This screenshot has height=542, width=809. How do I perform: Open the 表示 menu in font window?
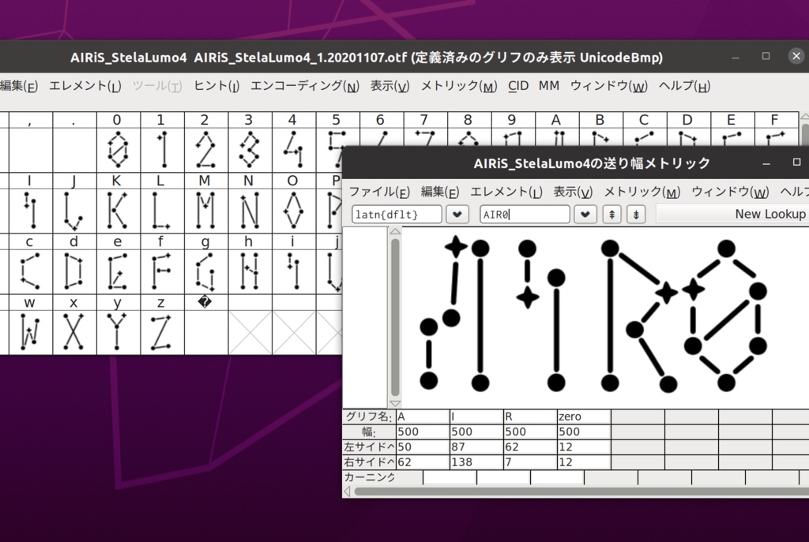pyautogui.click(x=389, y=86)
